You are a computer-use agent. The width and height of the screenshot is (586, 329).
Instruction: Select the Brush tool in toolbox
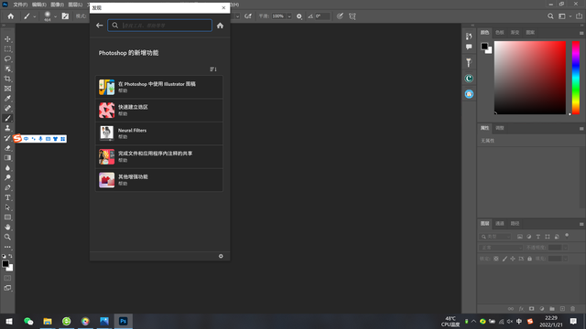[7, 118]
